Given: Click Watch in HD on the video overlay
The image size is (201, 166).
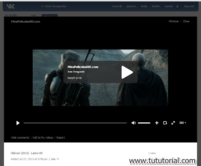Looking at the screenshot, I should pos(75,78).
